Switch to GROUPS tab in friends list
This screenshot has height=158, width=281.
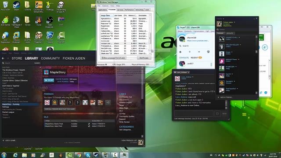[x=230, y=33]
